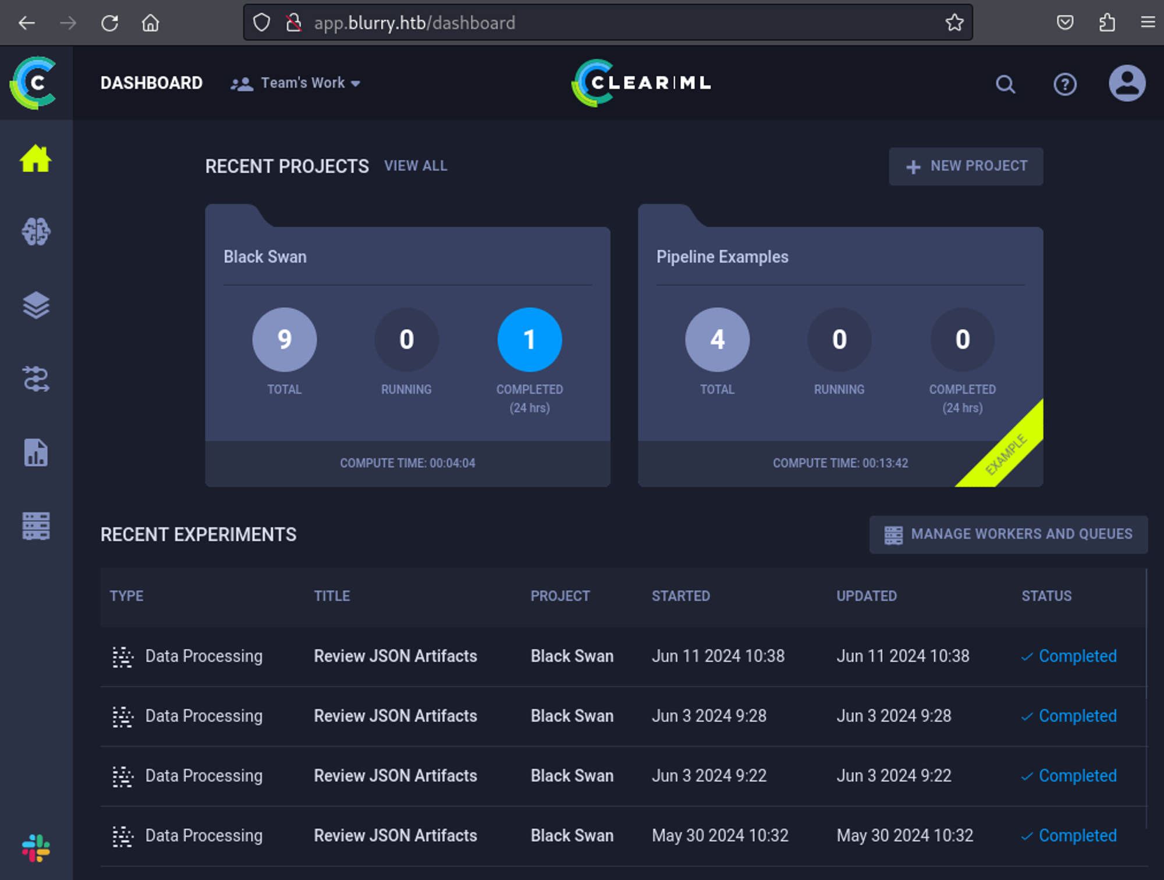The image size is (1164, 880).
Task: Open the Projects brain icon in sidebar
Action: pyautogui.click(x=36, y=231)
